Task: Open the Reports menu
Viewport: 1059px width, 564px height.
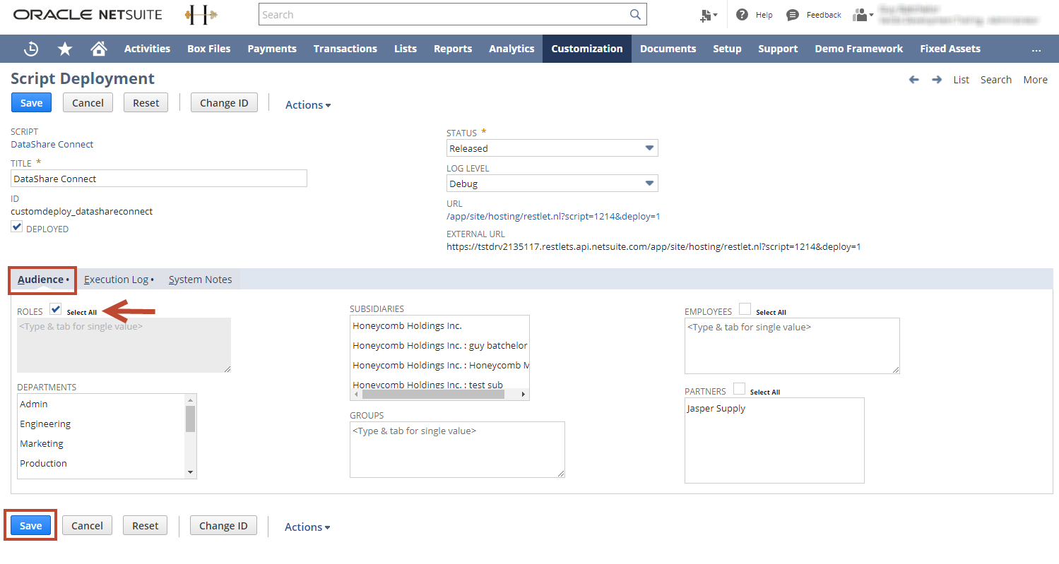Action: (x=453, y=49)
